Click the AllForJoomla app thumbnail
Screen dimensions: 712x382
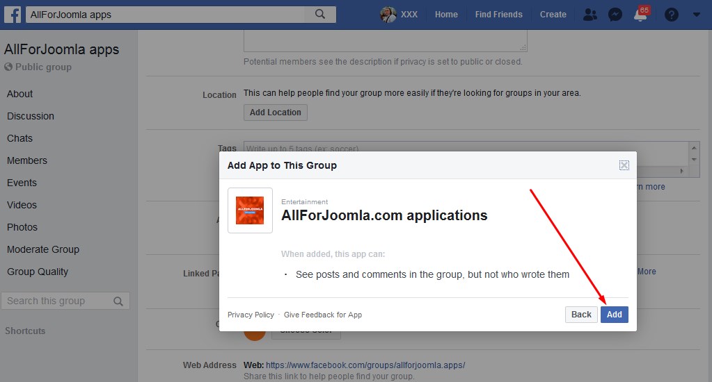click(x=250, y=210)
